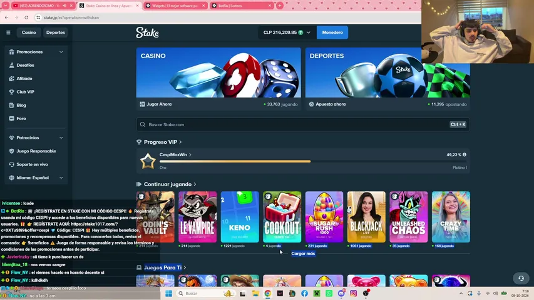Open floating live support button at bottom right
This screenshot has width=534, height=300.
[x=521, y=278]
